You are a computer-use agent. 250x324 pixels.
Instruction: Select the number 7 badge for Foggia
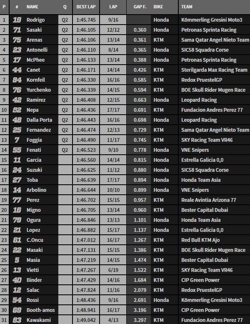point(17,140)
